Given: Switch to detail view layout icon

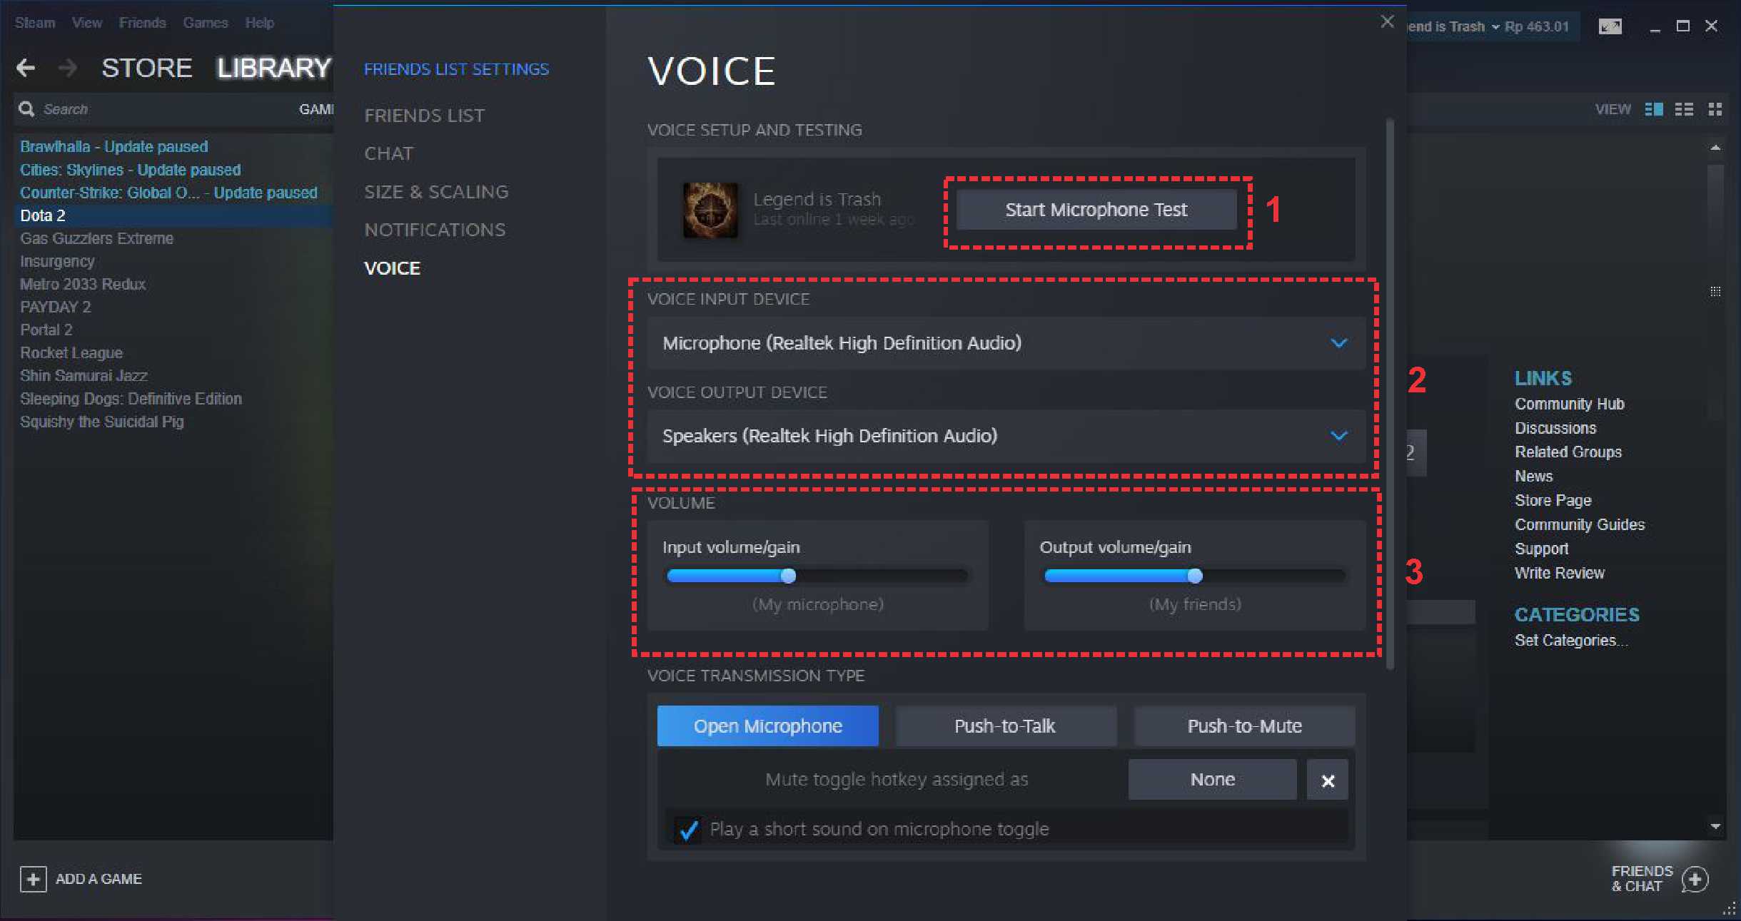Looking at the screenshot, I should click(1653, 109).
